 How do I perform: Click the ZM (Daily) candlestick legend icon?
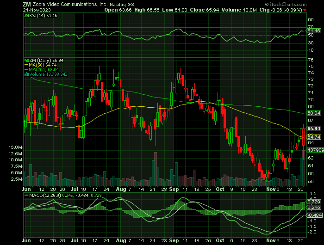coord(26,61)
